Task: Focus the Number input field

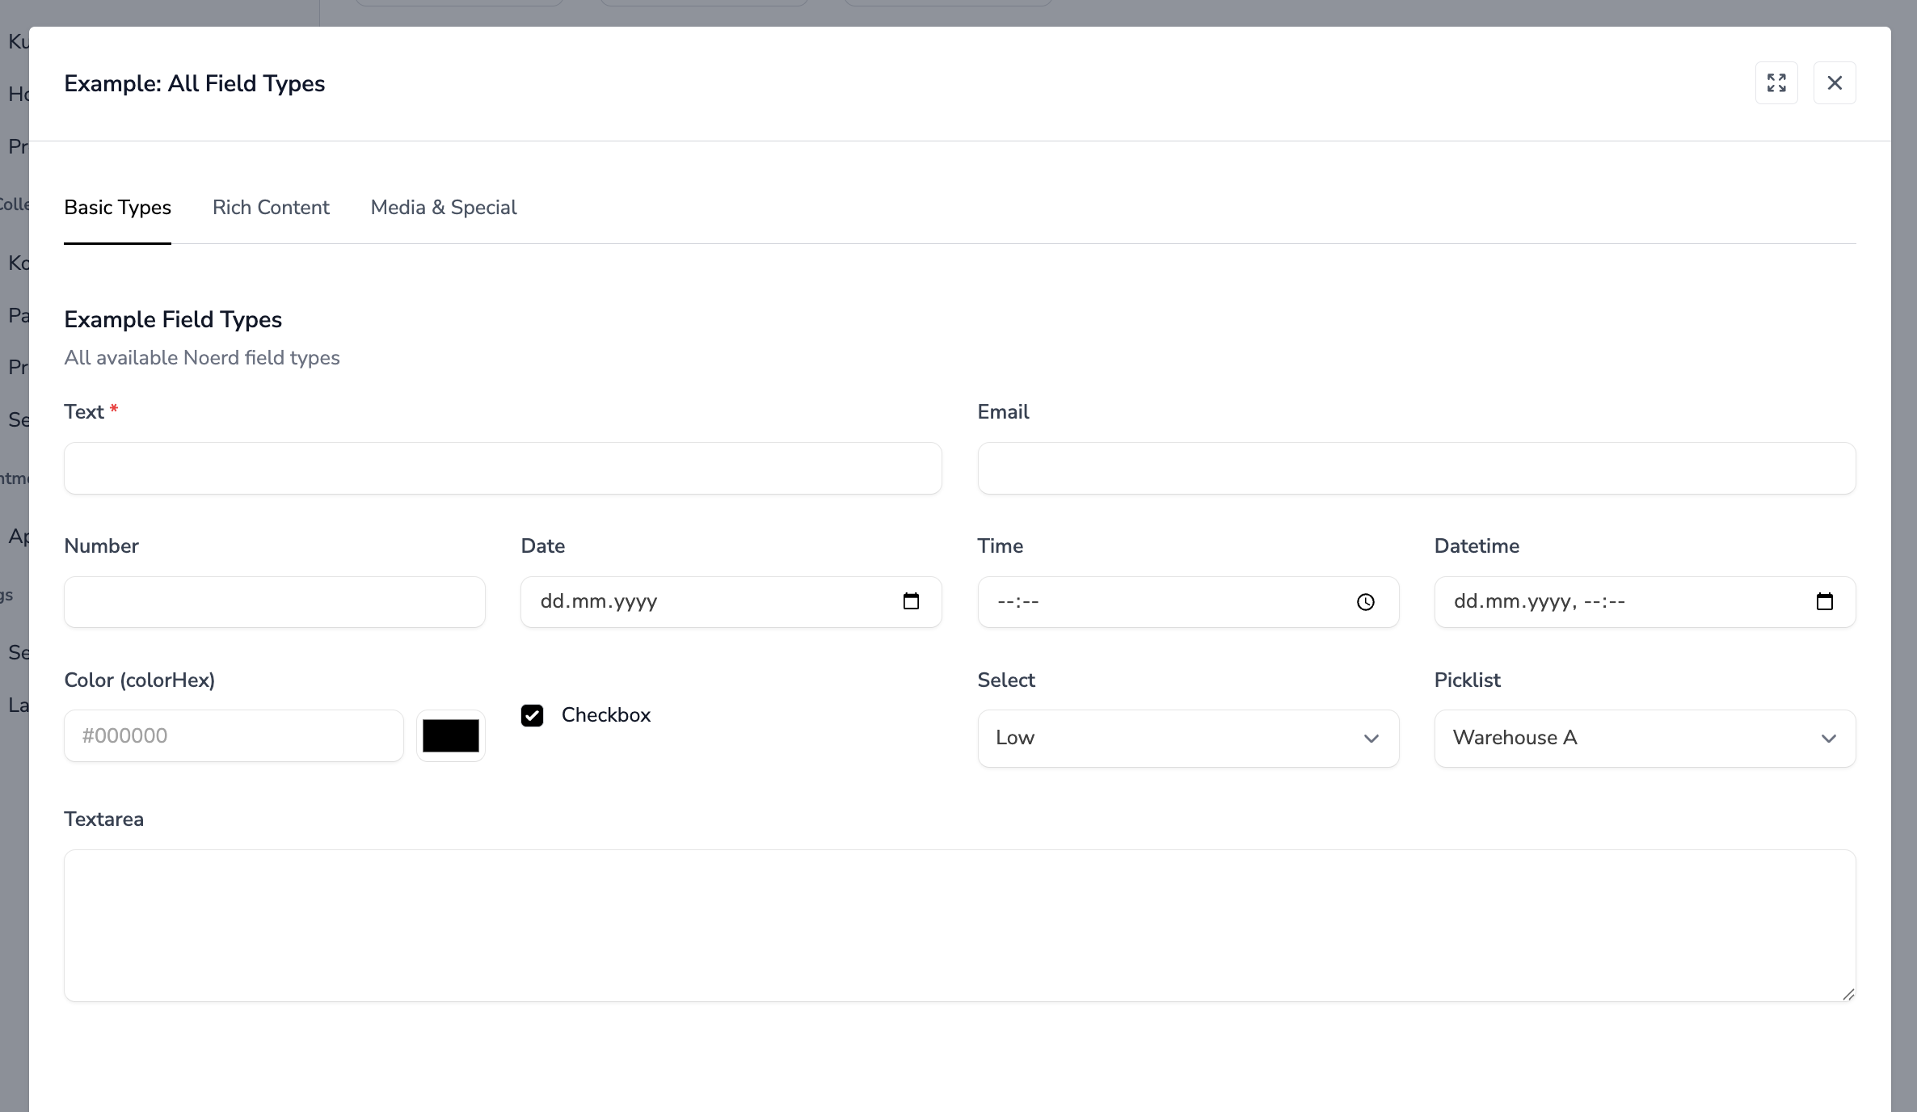Action: tap(274, 602)
